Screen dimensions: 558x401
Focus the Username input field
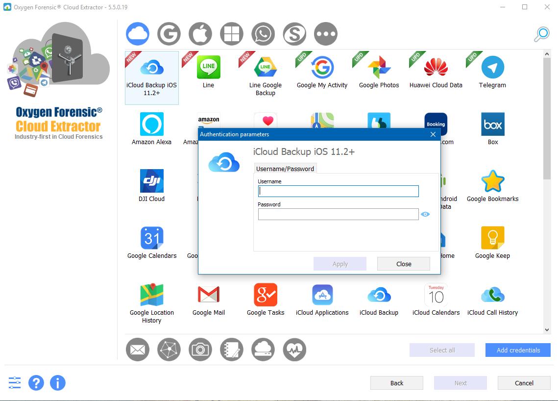[x=338, y=191]
